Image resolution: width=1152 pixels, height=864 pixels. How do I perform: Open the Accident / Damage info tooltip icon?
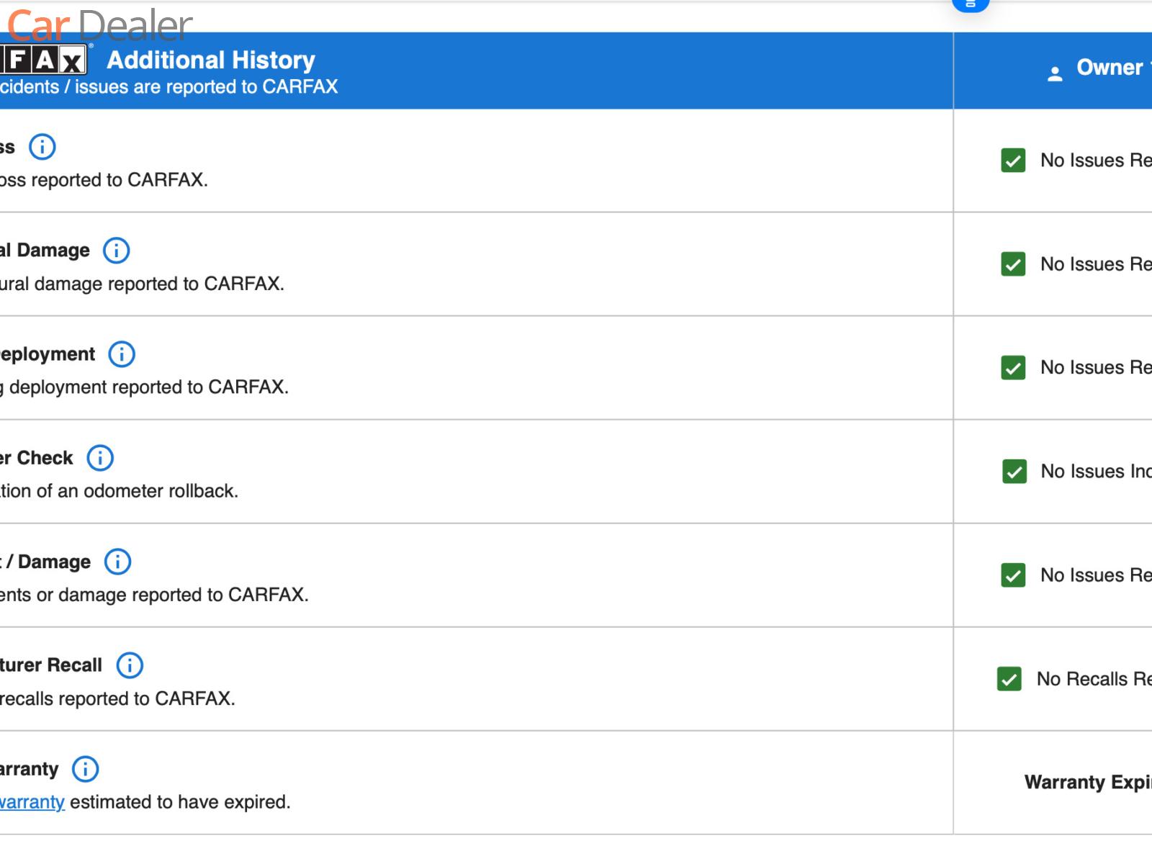(x=117, y=562)
